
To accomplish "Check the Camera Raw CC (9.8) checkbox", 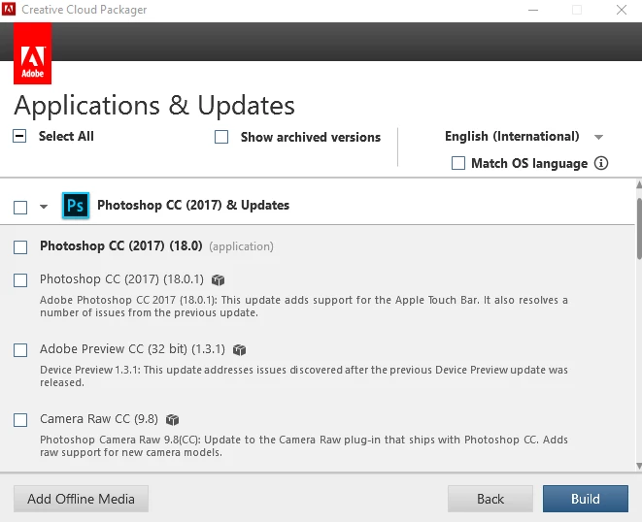I will tap(20, 420).
